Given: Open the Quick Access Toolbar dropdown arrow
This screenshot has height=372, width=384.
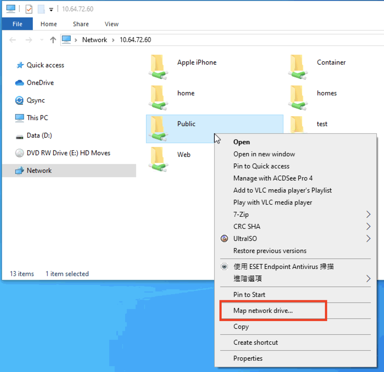Looking at the screenshot, I should [x=51, y=10].
